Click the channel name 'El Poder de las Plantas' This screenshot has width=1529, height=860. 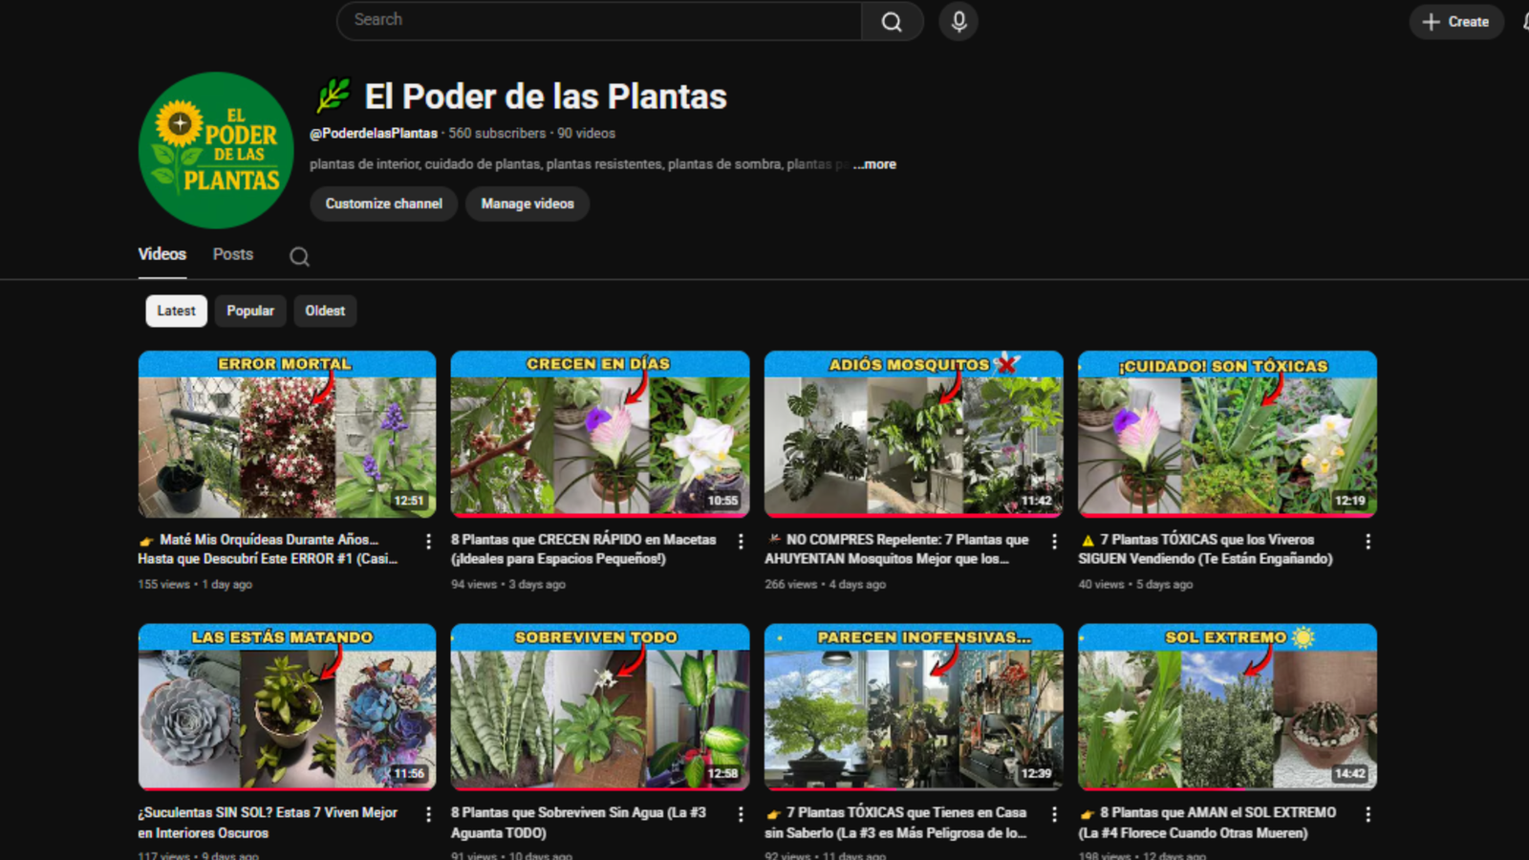(x=546, y=97)
